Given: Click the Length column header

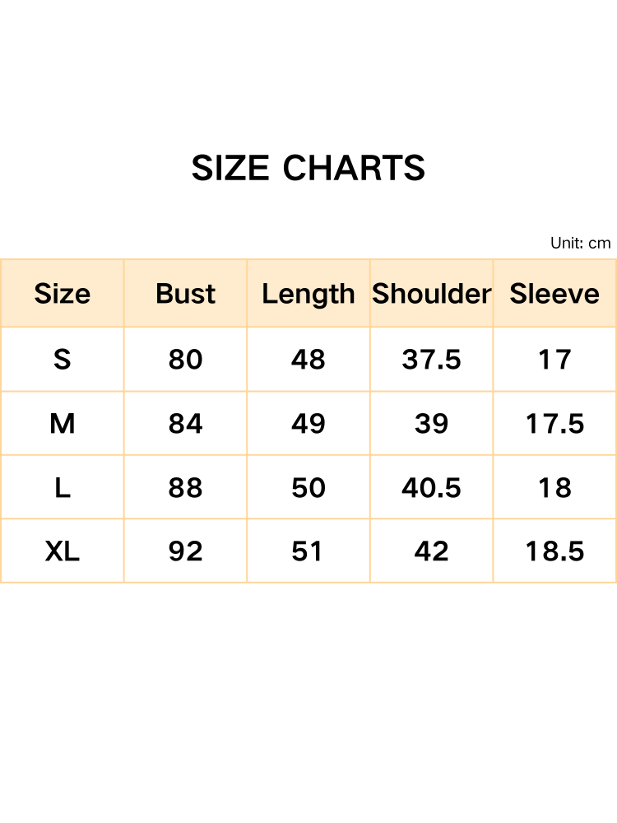Looking at the screenshot, I should [308, 294].
